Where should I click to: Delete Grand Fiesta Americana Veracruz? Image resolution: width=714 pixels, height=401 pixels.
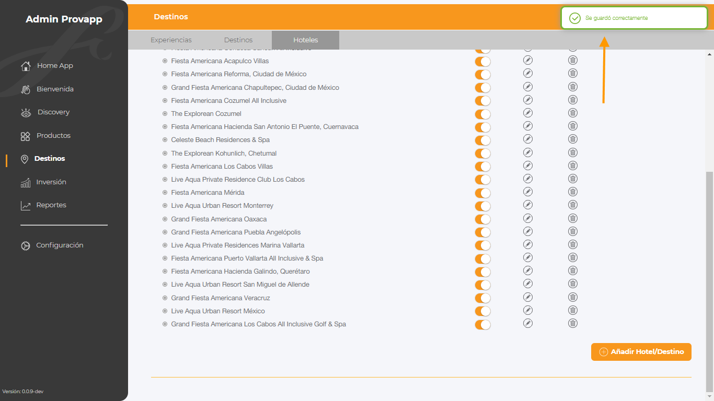coord(573,297)
